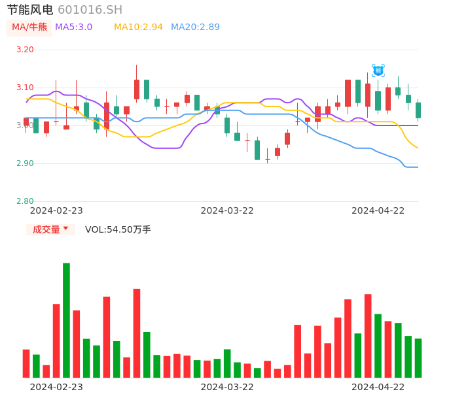Screen dimensions: 449x396
Task: Click the last green volume bar on the right
Action: pyautogui.click(x=418, y=357)
